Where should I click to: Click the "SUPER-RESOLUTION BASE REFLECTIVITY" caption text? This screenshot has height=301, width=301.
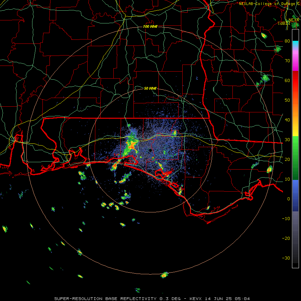(105, 299)
